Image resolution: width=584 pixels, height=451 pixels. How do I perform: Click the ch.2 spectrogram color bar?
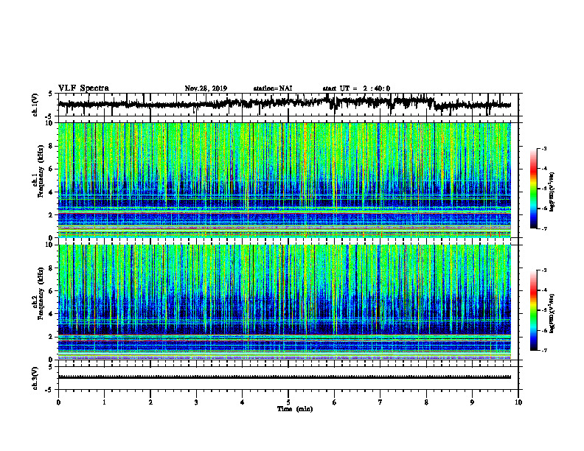point(534,310)
